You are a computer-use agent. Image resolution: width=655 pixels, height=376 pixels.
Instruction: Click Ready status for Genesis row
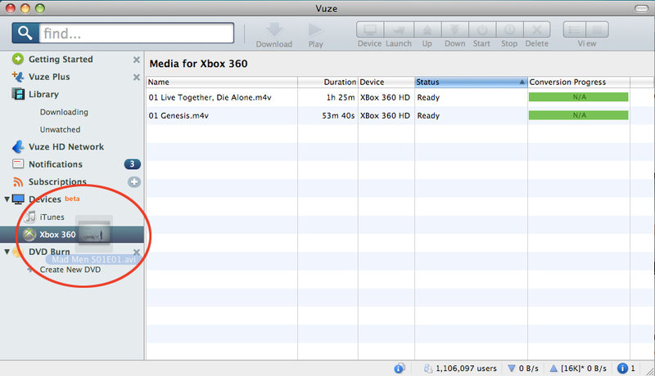pos(428,115)
